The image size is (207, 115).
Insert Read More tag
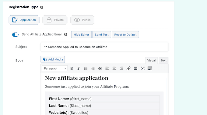tap(135, 68)
